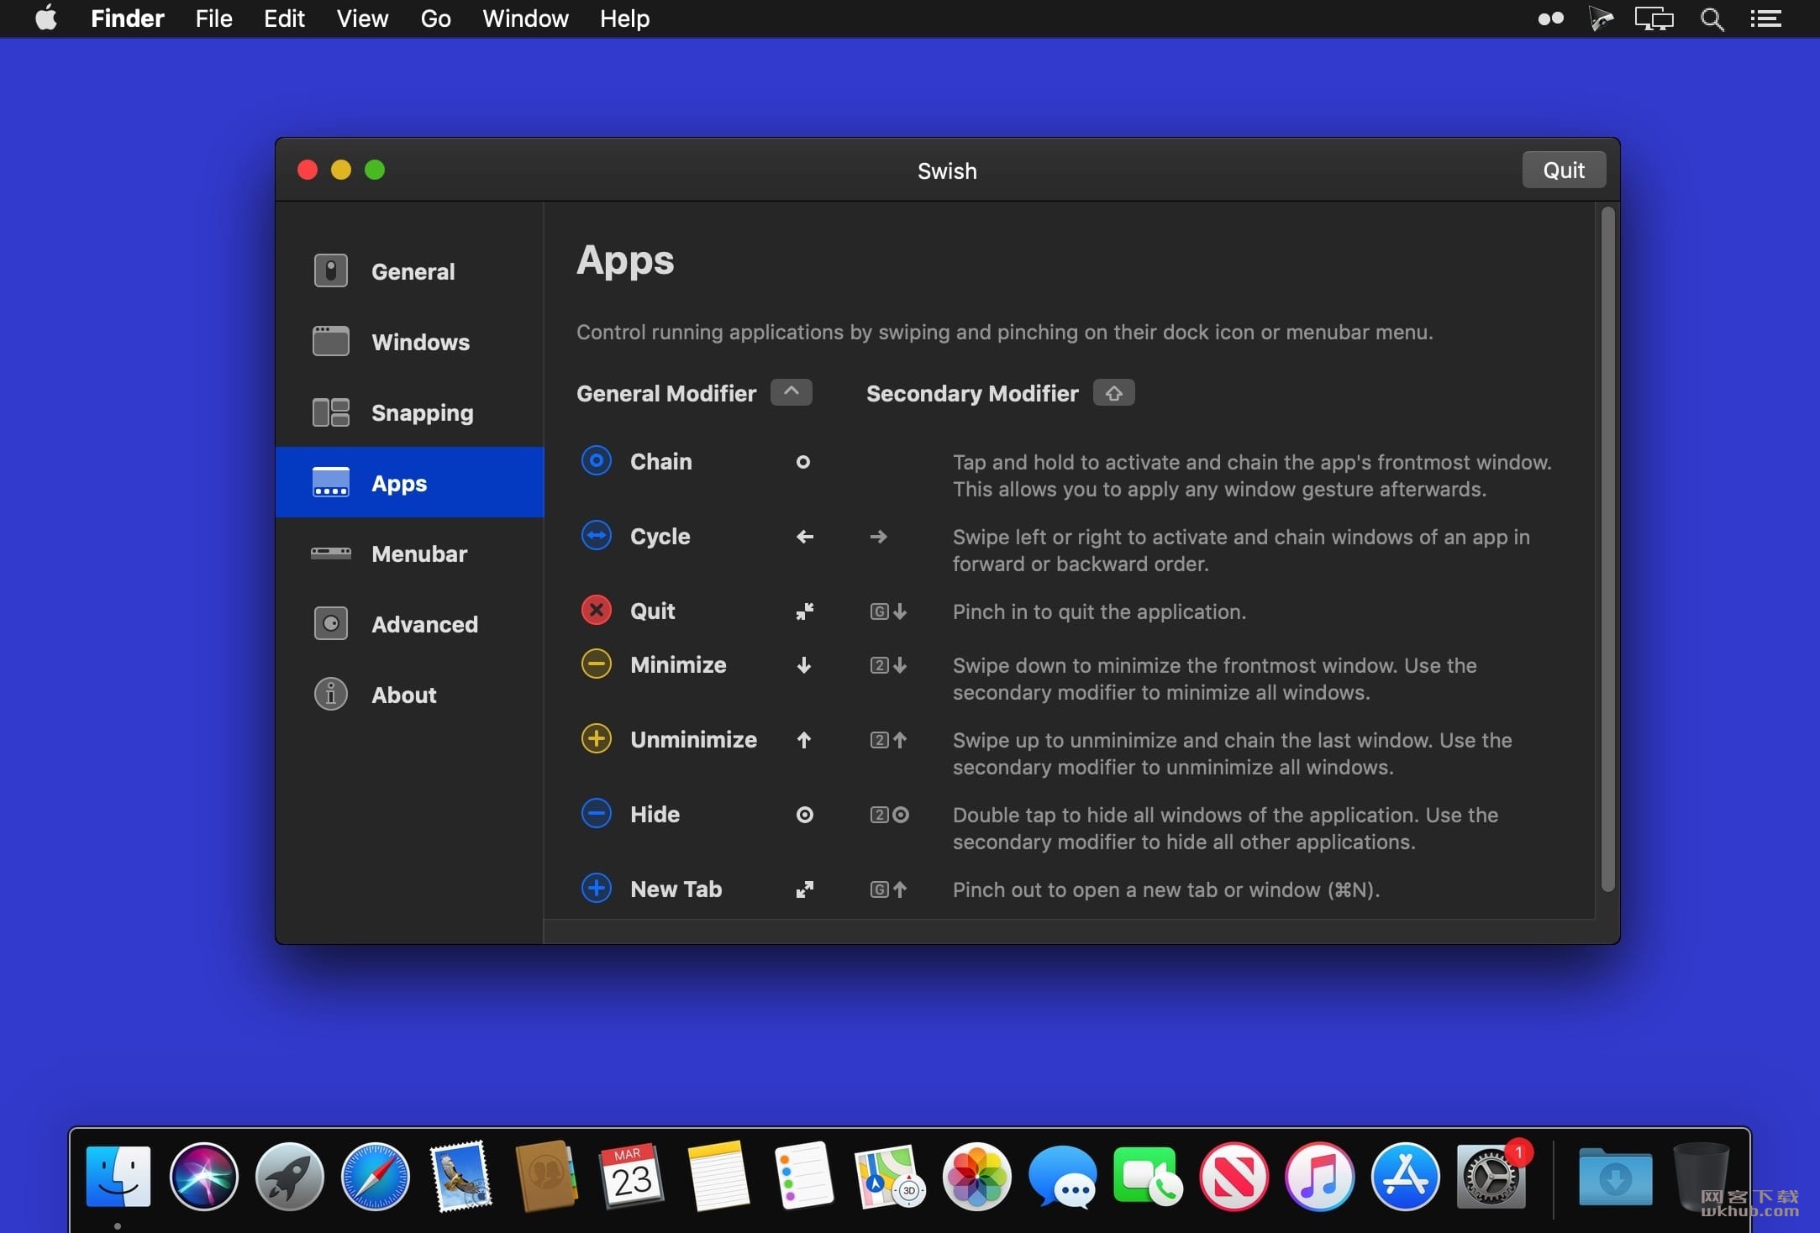The image size is (1820, 1233).
Task: Toggle the Chain gesture icon
Action: tap(597, 461)
